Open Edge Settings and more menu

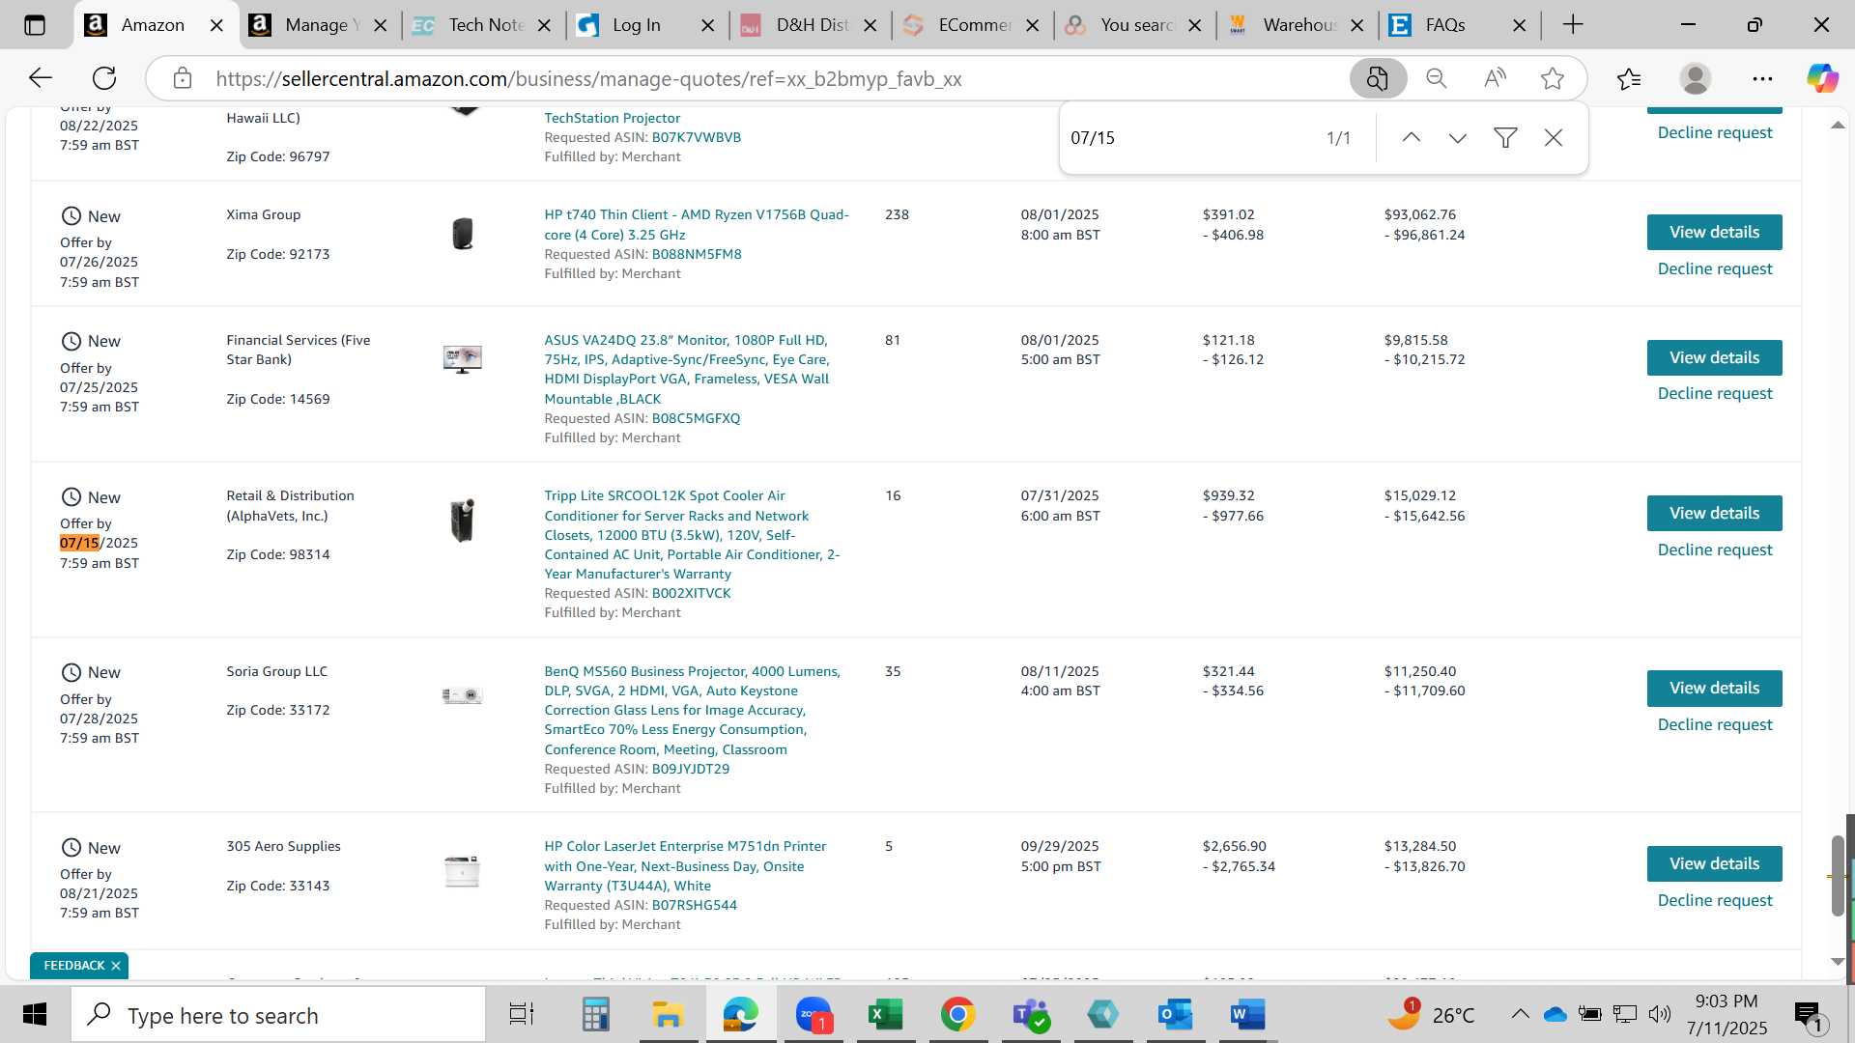1762,78
